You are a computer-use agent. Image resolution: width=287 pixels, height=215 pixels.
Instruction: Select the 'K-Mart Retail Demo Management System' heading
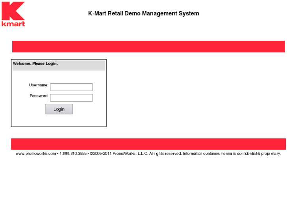click(144, 13)
